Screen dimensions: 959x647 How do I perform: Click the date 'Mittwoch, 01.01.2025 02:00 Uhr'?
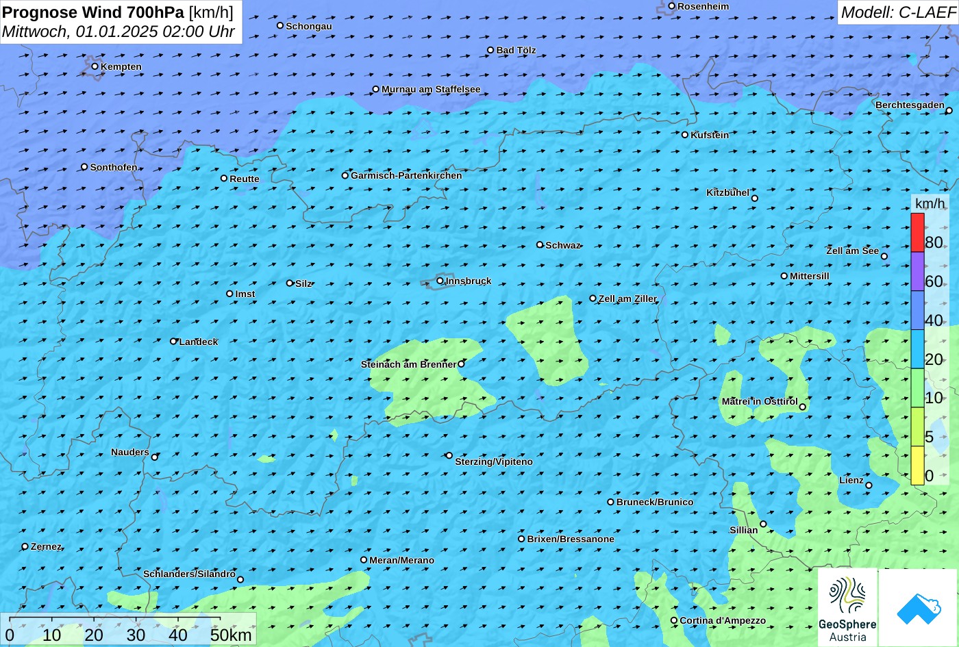coord(119,31)
